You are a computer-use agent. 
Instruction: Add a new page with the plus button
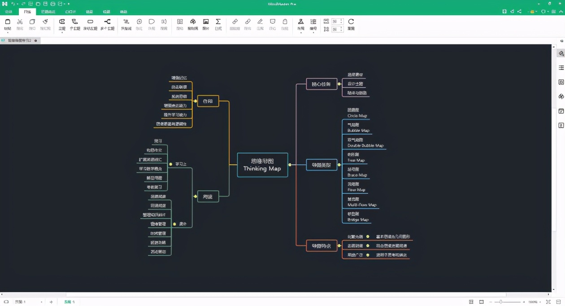(51, 302)
